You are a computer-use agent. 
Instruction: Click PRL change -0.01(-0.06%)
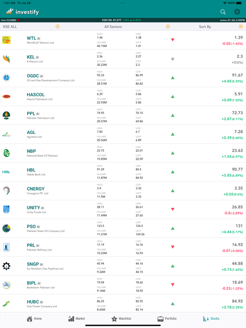pyautogui.click(x=232, y=251)
